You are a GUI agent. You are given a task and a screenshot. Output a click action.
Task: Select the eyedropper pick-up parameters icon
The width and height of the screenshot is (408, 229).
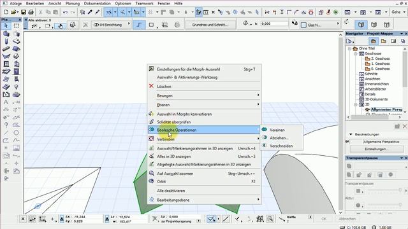(90, 12)
